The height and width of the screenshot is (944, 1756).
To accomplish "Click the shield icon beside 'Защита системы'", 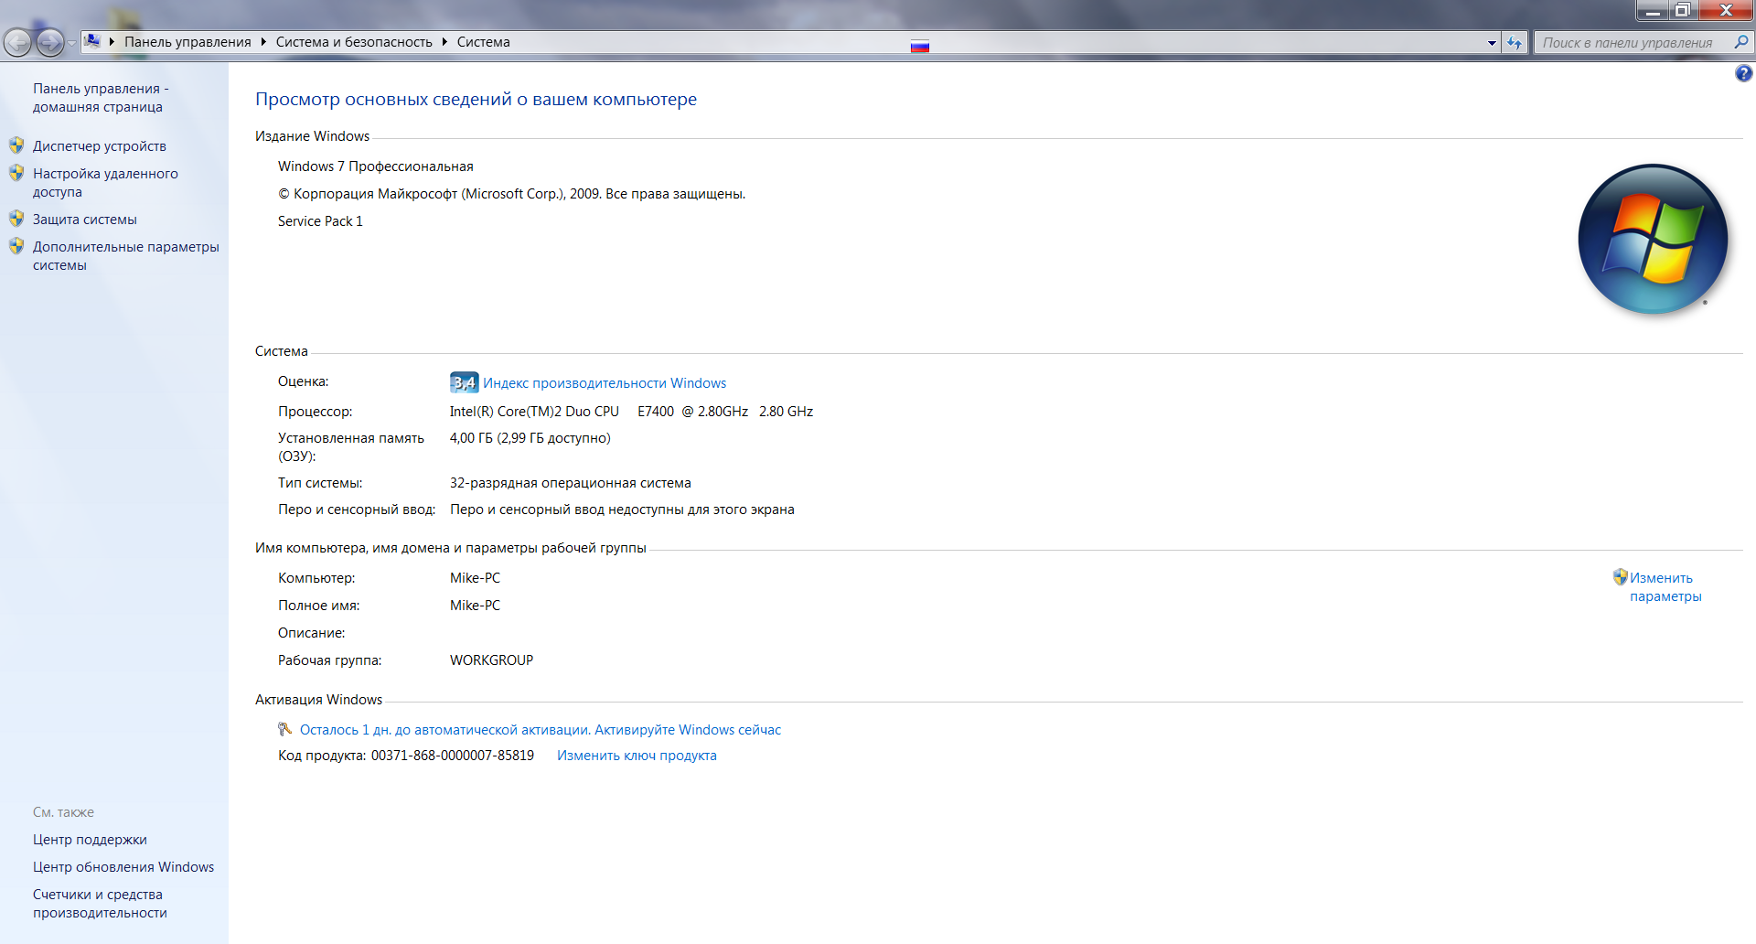I will [16, 219].
